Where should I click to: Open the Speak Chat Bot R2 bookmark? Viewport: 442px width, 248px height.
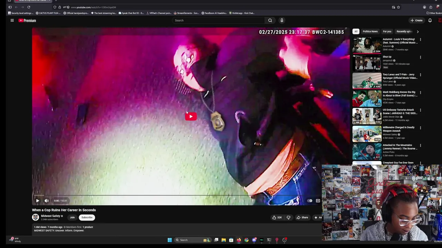pos(131,13)
